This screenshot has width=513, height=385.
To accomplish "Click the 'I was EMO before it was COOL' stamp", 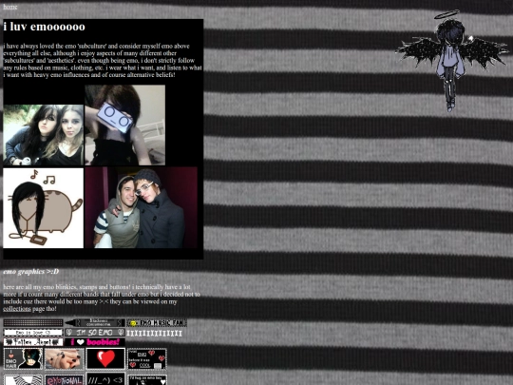I will point(147,358).
